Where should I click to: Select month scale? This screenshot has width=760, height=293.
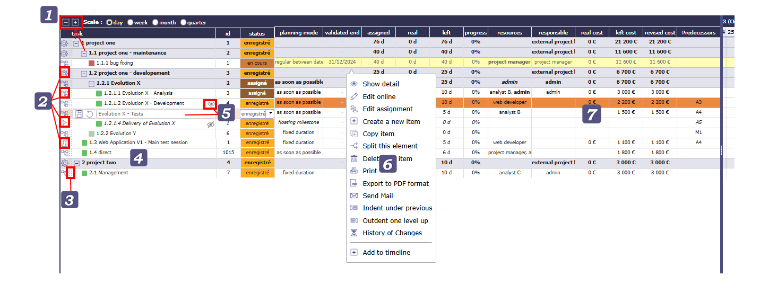(x=156, y=23)
